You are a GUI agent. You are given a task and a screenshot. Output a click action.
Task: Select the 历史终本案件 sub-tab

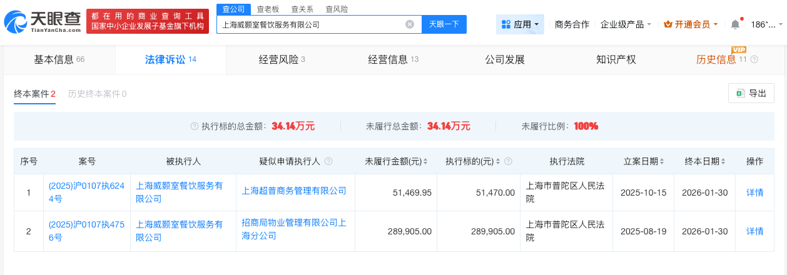point(98,94)
